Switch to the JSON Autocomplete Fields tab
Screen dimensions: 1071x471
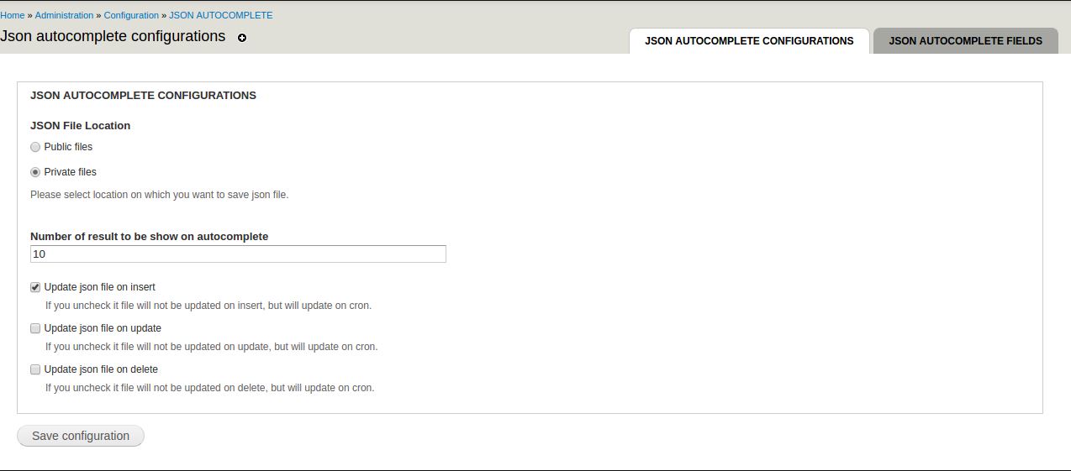pos(965,40)
